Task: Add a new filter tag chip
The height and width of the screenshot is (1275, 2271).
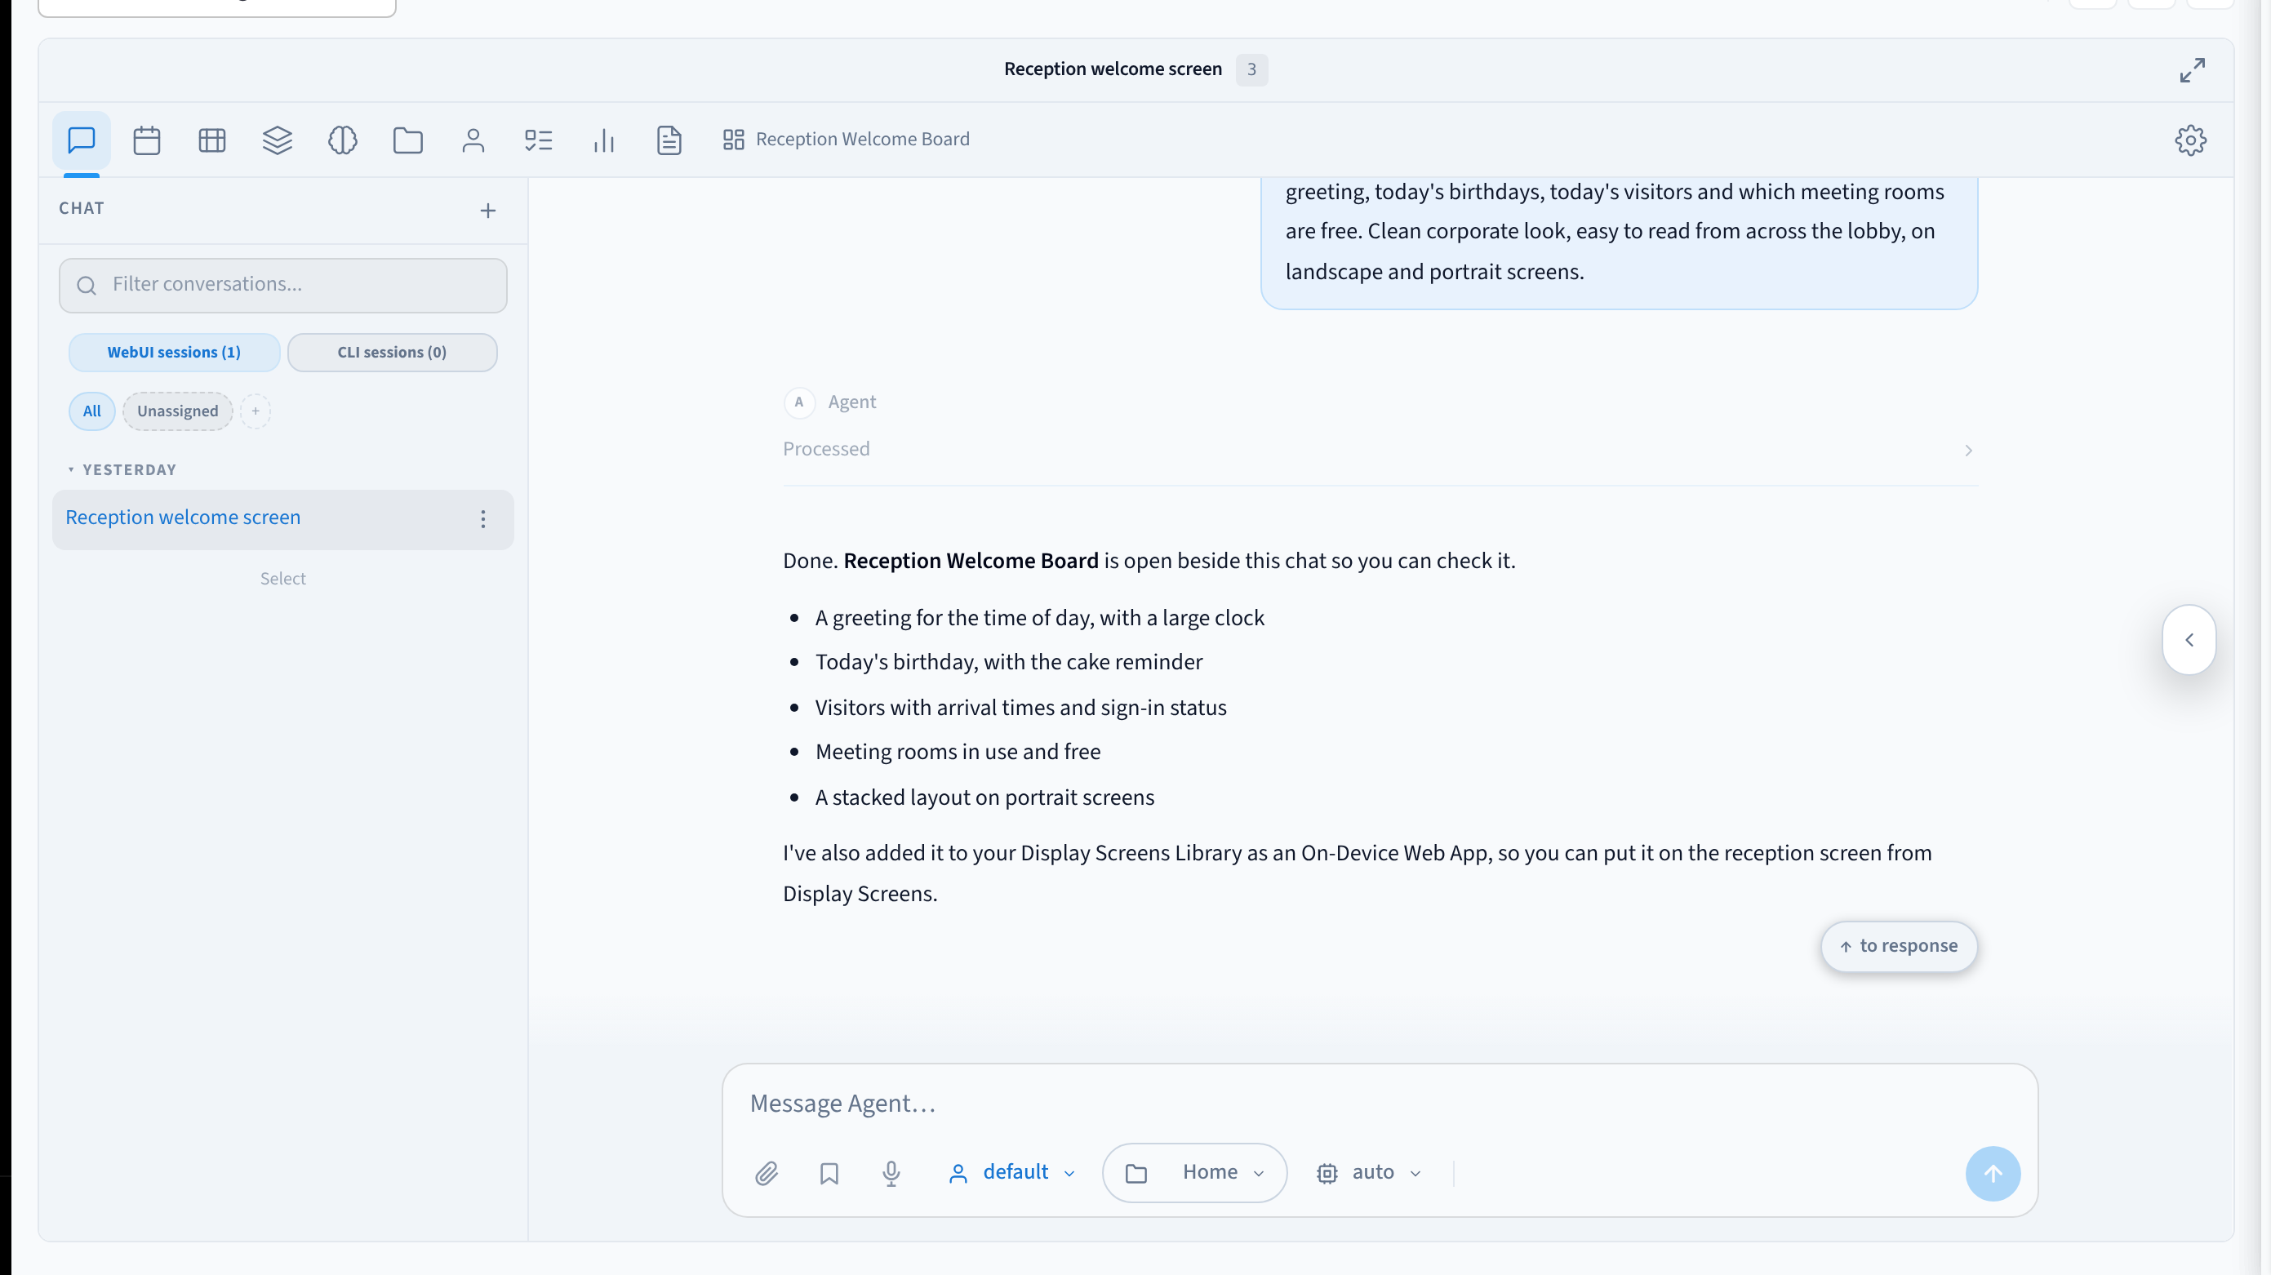Action: point(256,411)
